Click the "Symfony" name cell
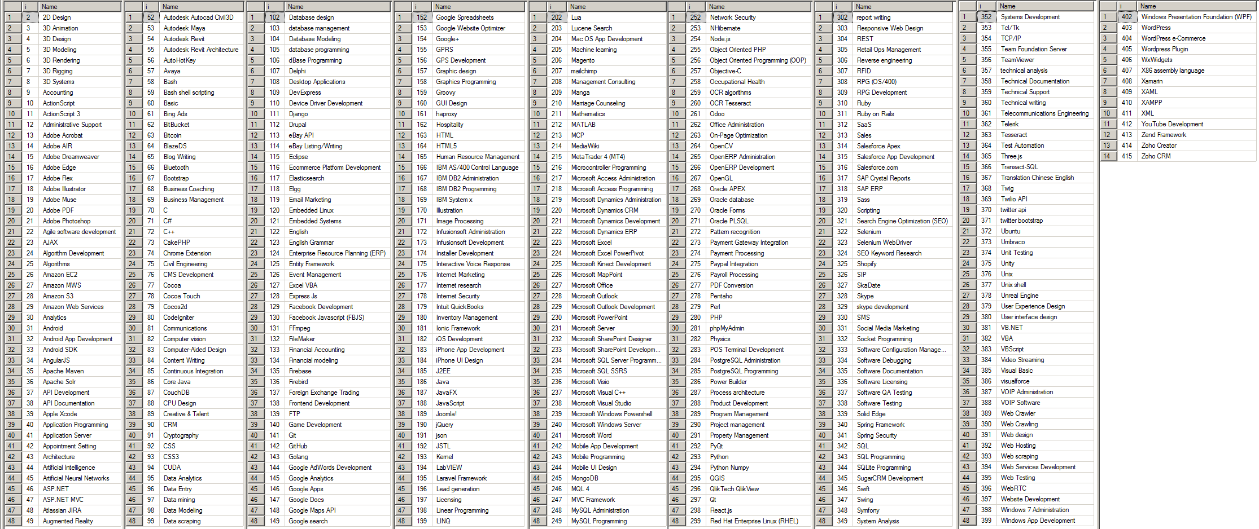The width and height of the screenshot is (1259, 529). [903, 510]
